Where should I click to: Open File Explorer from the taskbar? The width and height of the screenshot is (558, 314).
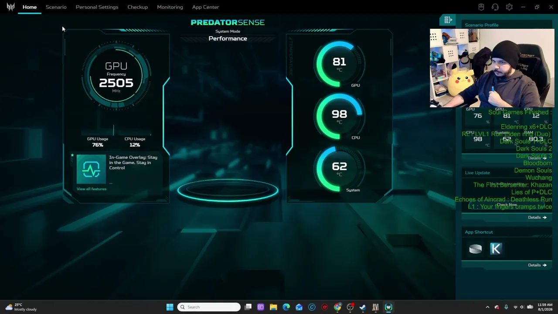click(x=273, y=307)
